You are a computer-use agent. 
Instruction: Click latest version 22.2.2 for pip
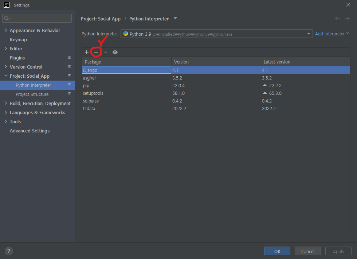tap(275, 85)
